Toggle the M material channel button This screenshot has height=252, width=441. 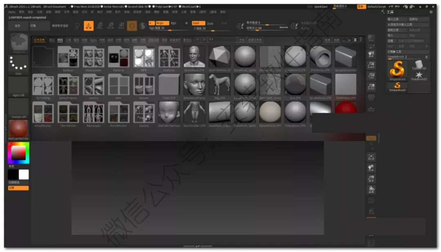[x=186, y=23]
